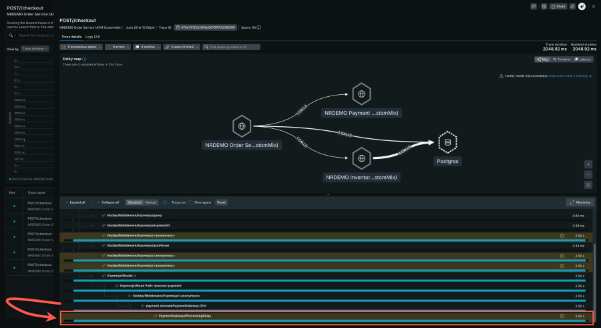Click the Entity map info icon
Viewport: 601px width, 328px height.
[84, 59]
